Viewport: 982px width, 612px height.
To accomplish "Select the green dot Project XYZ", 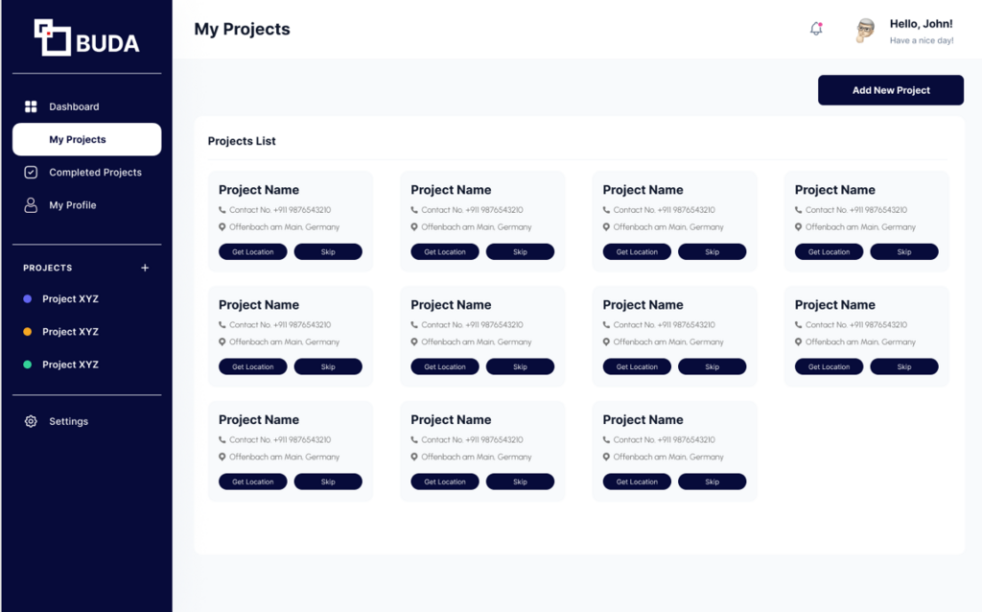I will click(x=70, y=365).
